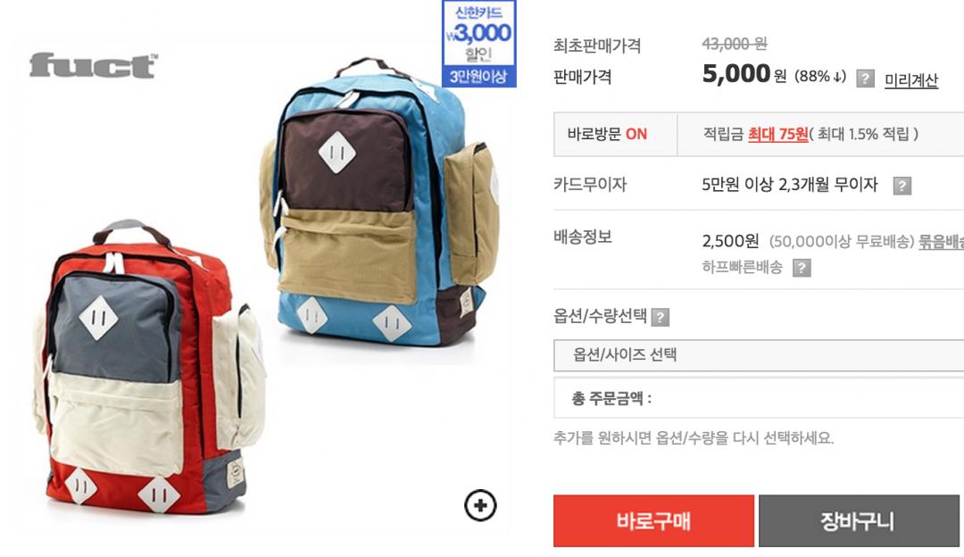Click help icon beside 카드무이자 info
The image size is (964, 557).
click(x=902, y=186)
